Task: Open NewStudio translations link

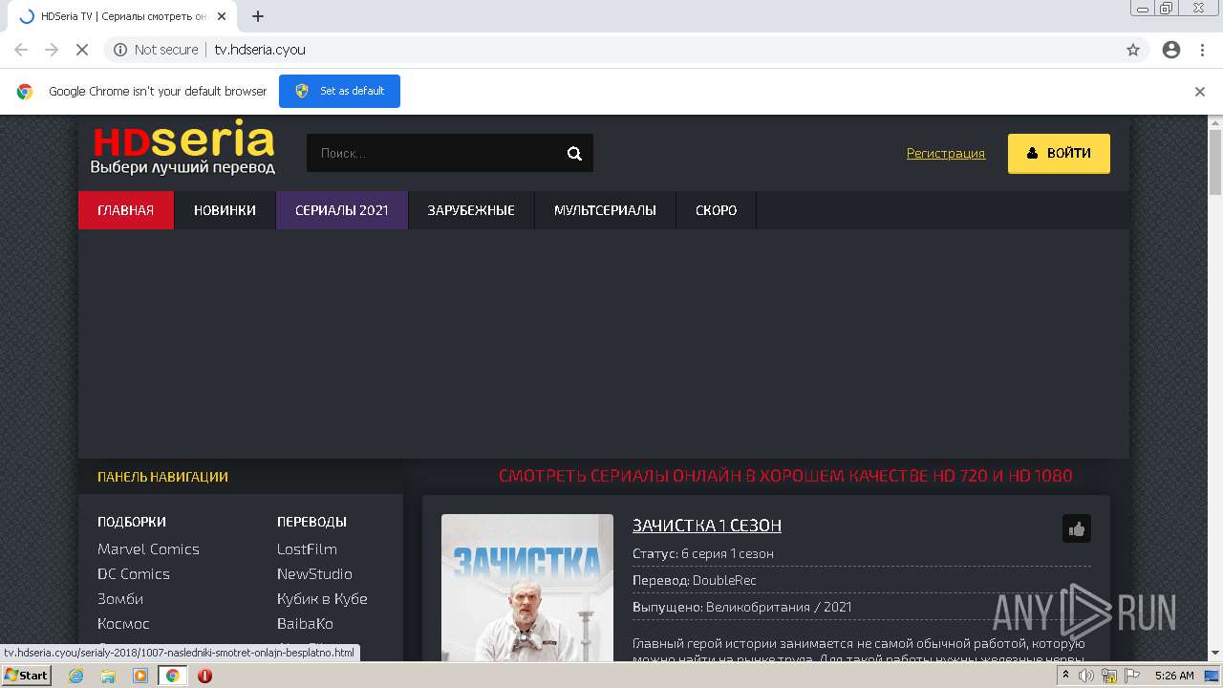Action: tap(314, 573)
